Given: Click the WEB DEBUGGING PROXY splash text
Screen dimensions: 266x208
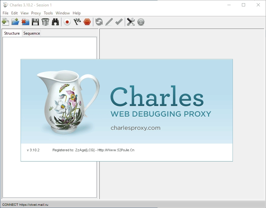Looking at the screenshot, I should 161,114.
